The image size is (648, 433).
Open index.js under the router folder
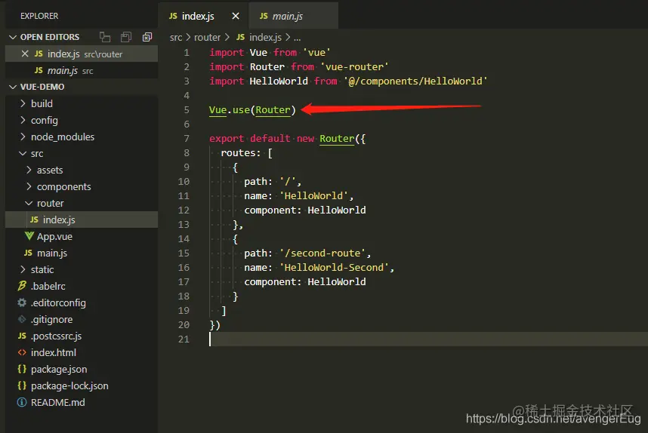pos(82,220)
